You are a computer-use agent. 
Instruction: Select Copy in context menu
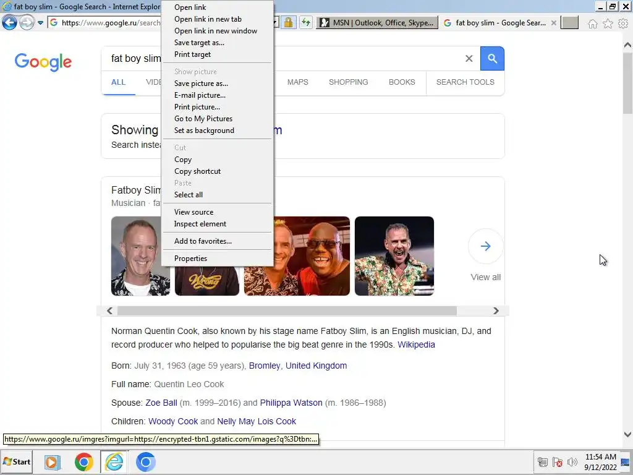pos(217,159)
